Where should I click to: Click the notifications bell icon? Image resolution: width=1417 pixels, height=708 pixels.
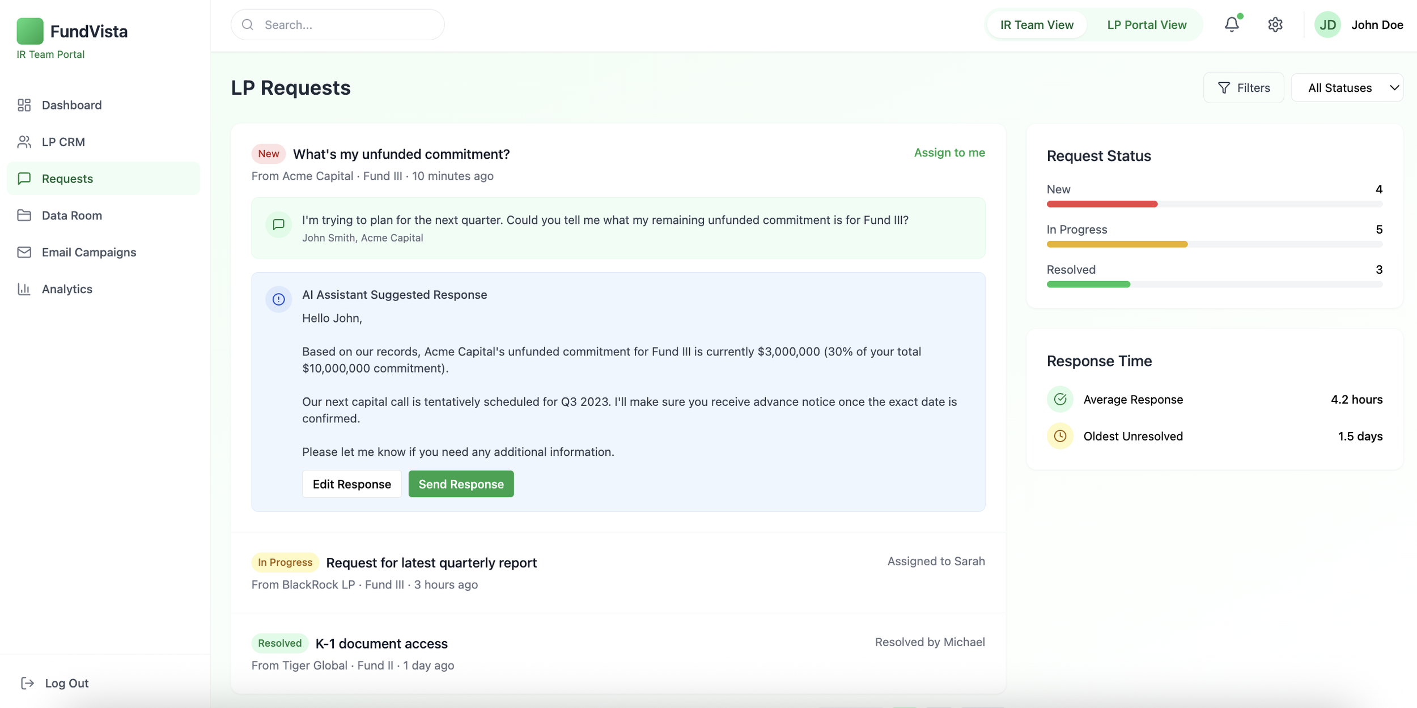[1231, 24]
